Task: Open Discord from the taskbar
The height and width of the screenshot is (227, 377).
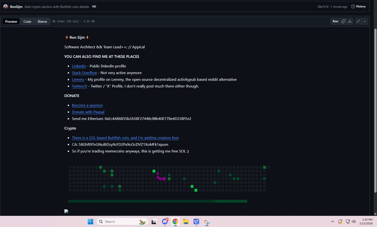Action: [x=165, y=221]
